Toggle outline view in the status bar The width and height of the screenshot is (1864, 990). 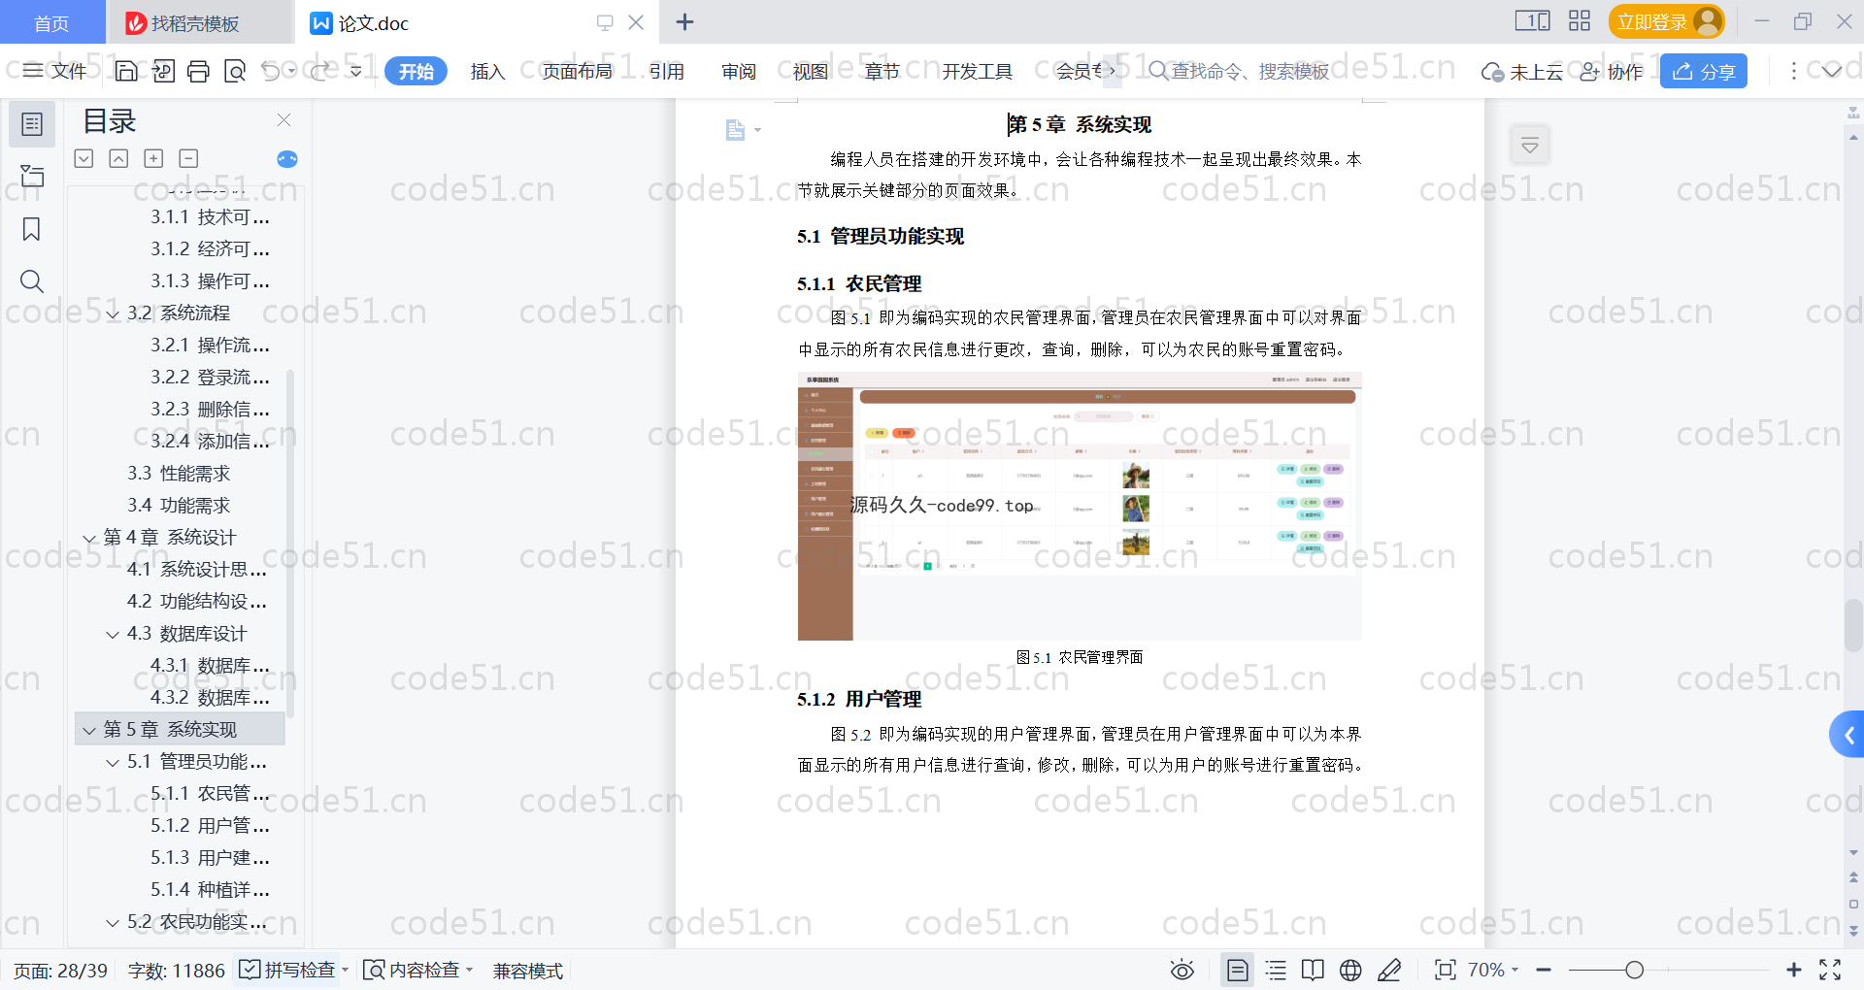[1276, 970]
